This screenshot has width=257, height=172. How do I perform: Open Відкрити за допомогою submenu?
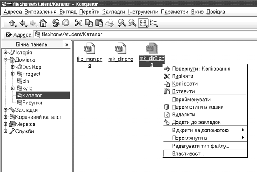(205, 130)
